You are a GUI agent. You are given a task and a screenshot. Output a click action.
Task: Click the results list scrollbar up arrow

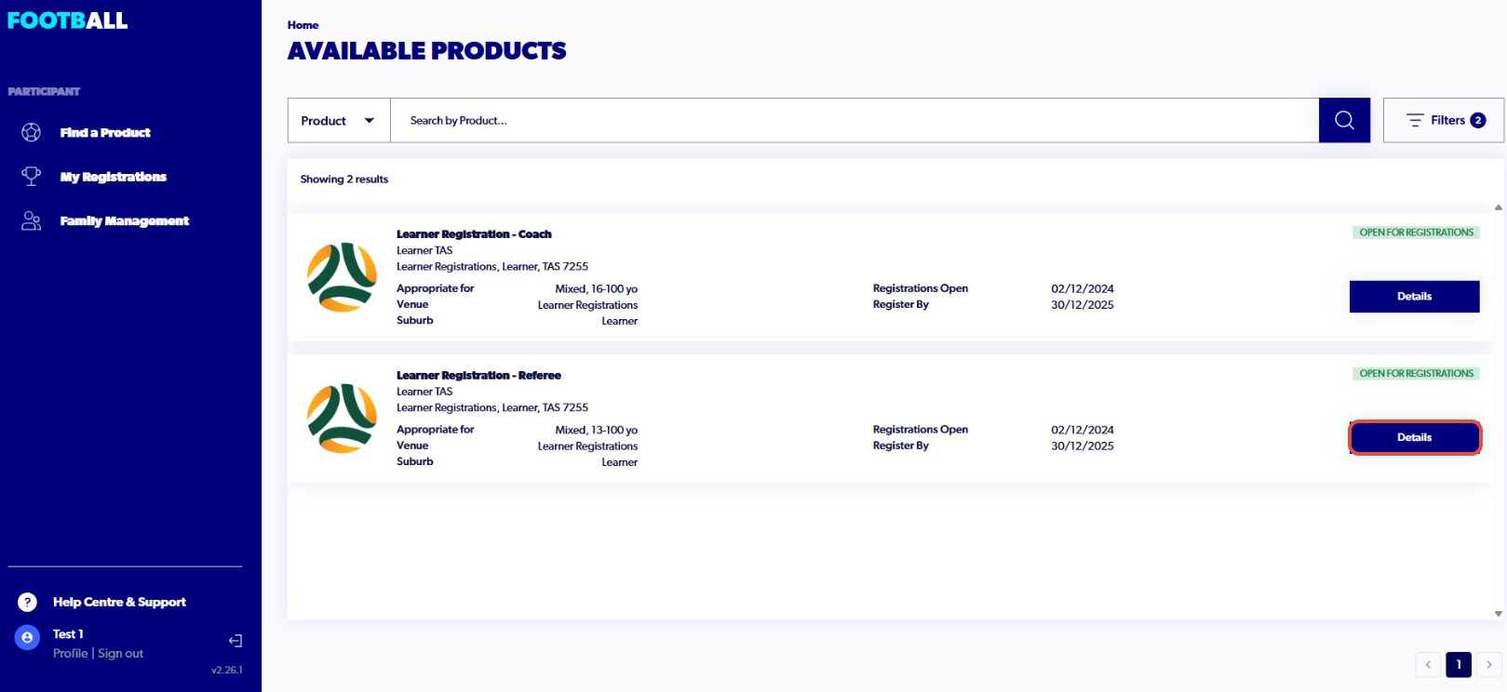click(1498, 207)
